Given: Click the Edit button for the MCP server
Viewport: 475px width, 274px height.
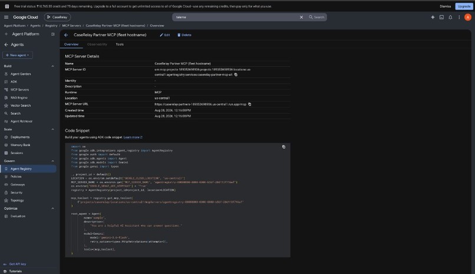Looking at the screenshot, I should coord(165,35).
